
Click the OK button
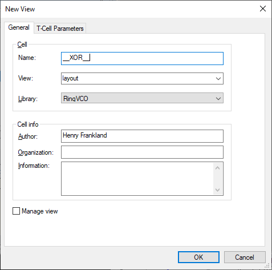coord(198,257)
